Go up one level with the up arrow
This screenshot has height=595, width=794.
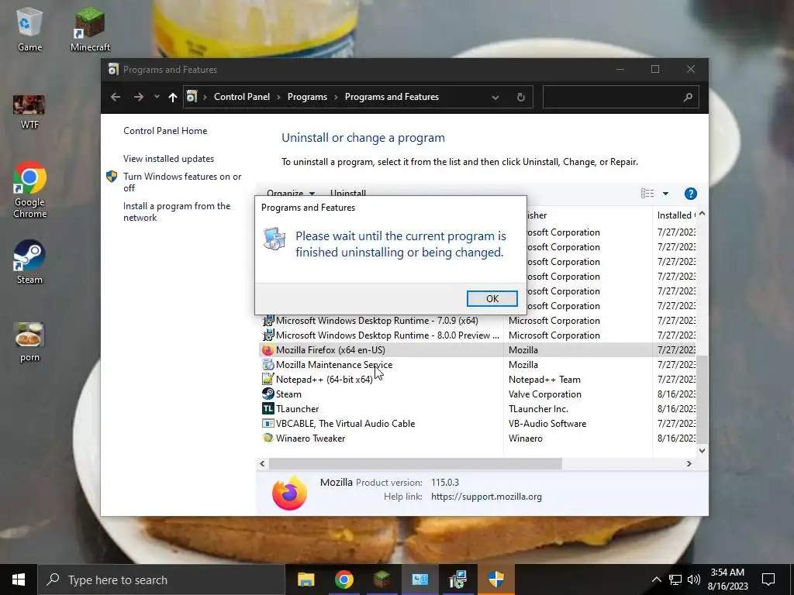click(x=173, y=97)
